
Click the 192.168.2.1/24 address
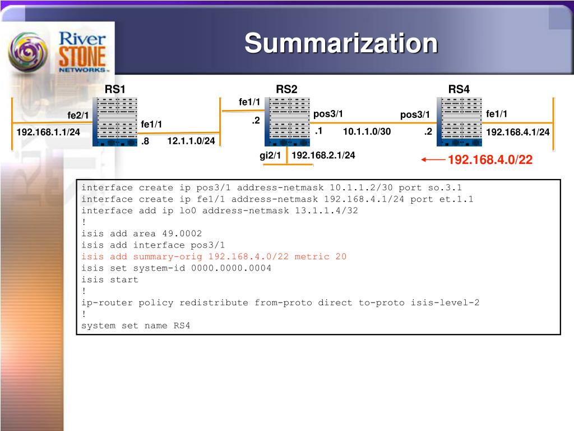pyautogui.click(x=323, y=155)
